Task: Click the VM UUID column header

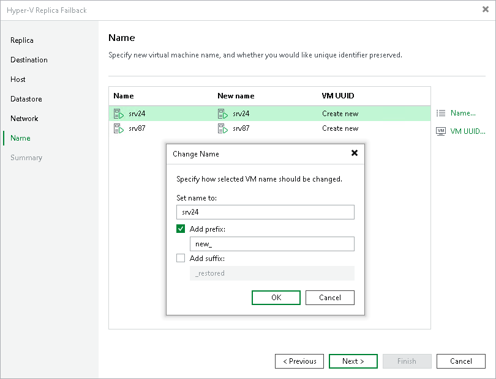Action: pos(338,96)
